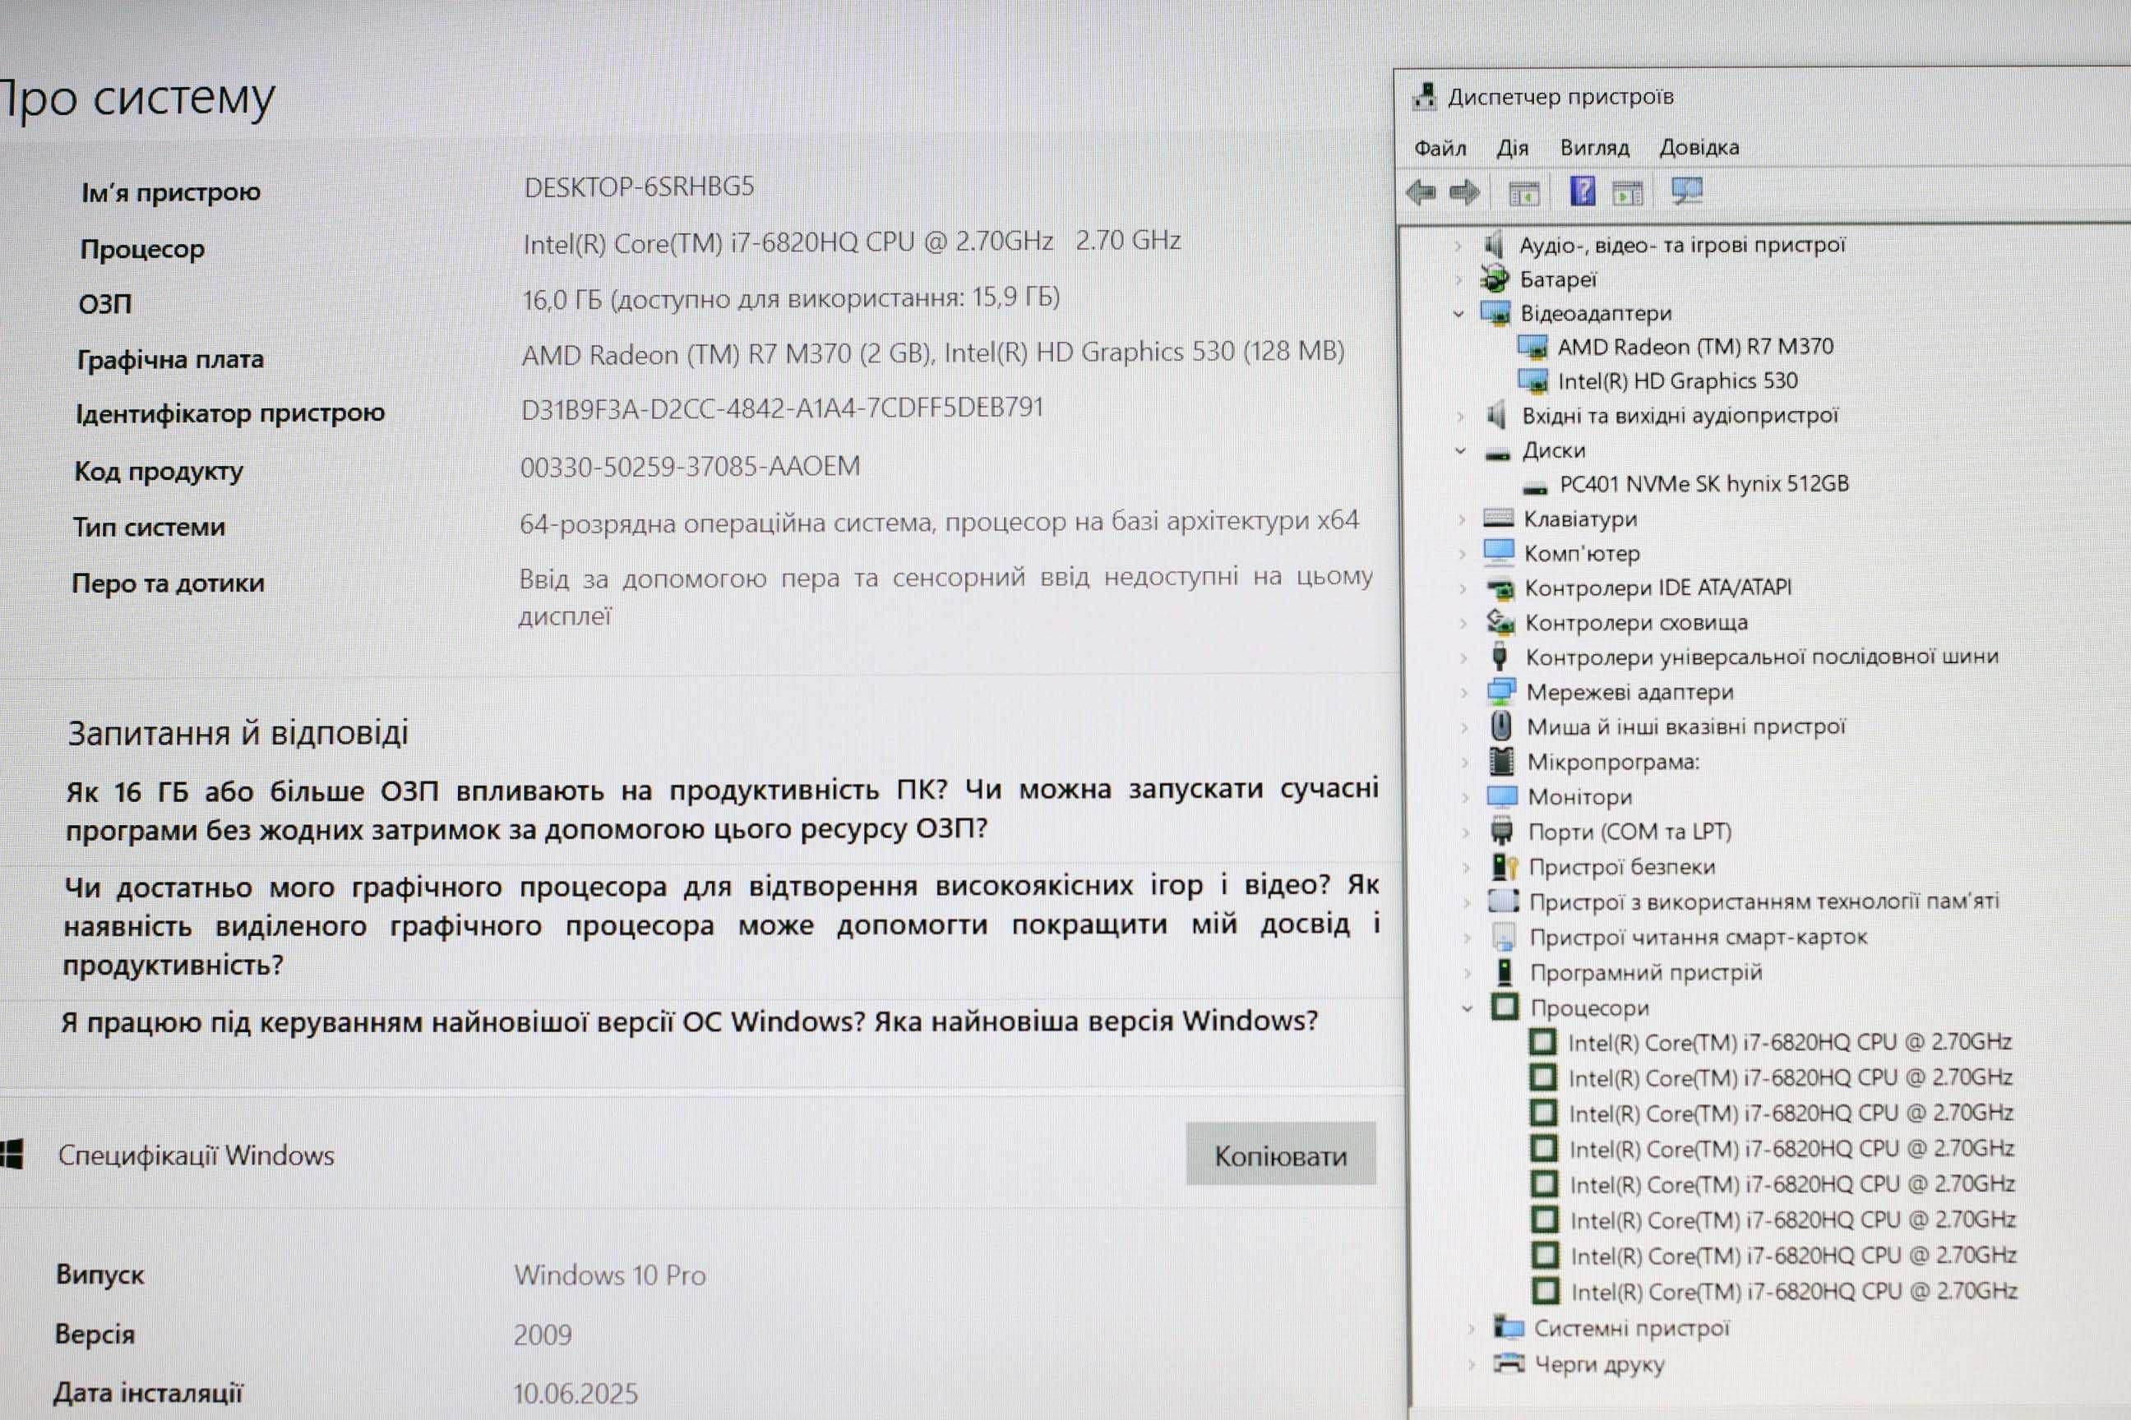Viewport: 2131px width, 1420px height.
Task: Click the Батареї battery icon
Action: (x=1493, y=279)
